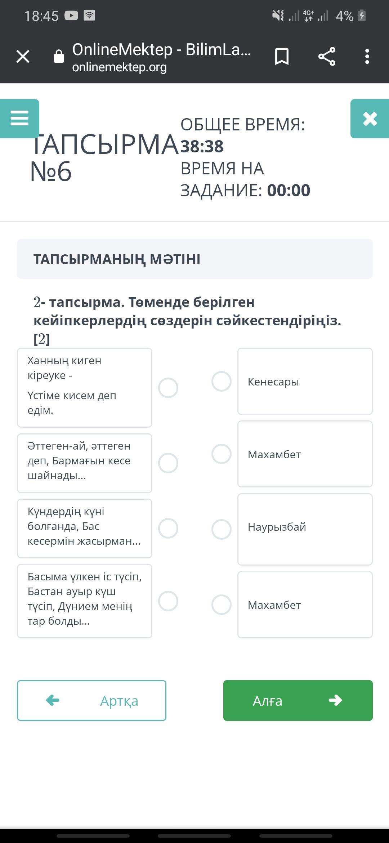
Task: Bookmark this OnlineMektep page
Action: point(282,57)
